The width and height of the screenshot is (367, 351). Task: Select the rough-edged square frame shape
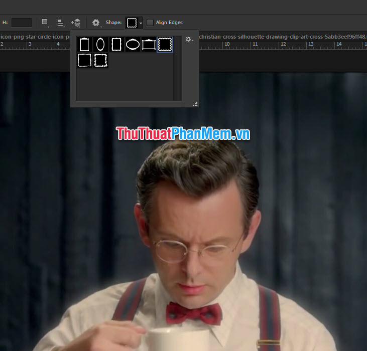[x=84, y=60]
